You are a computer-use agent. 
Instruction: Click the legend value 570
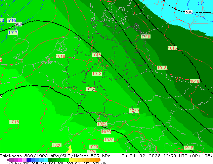(x=78, y=163)
